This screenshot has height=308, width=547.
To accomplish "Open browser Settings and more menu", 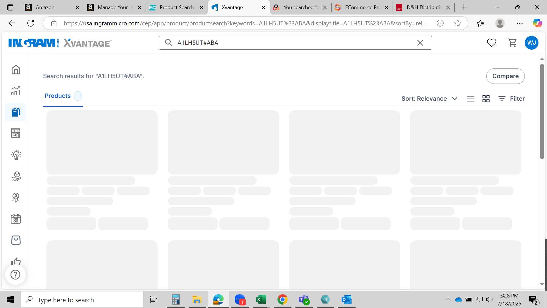I will click(520, 23).
